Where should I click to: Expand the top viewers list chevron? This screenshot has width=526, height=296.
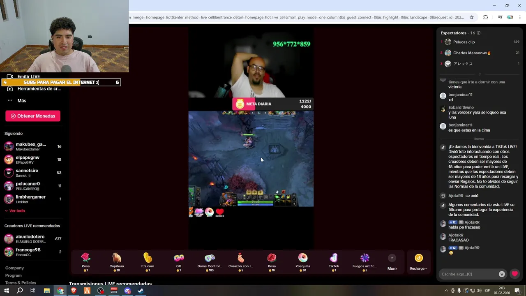[479, 74]
